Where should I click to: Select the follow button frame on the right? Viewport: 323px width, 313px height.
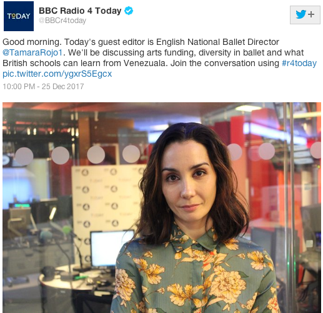click(x=305, y=15)
